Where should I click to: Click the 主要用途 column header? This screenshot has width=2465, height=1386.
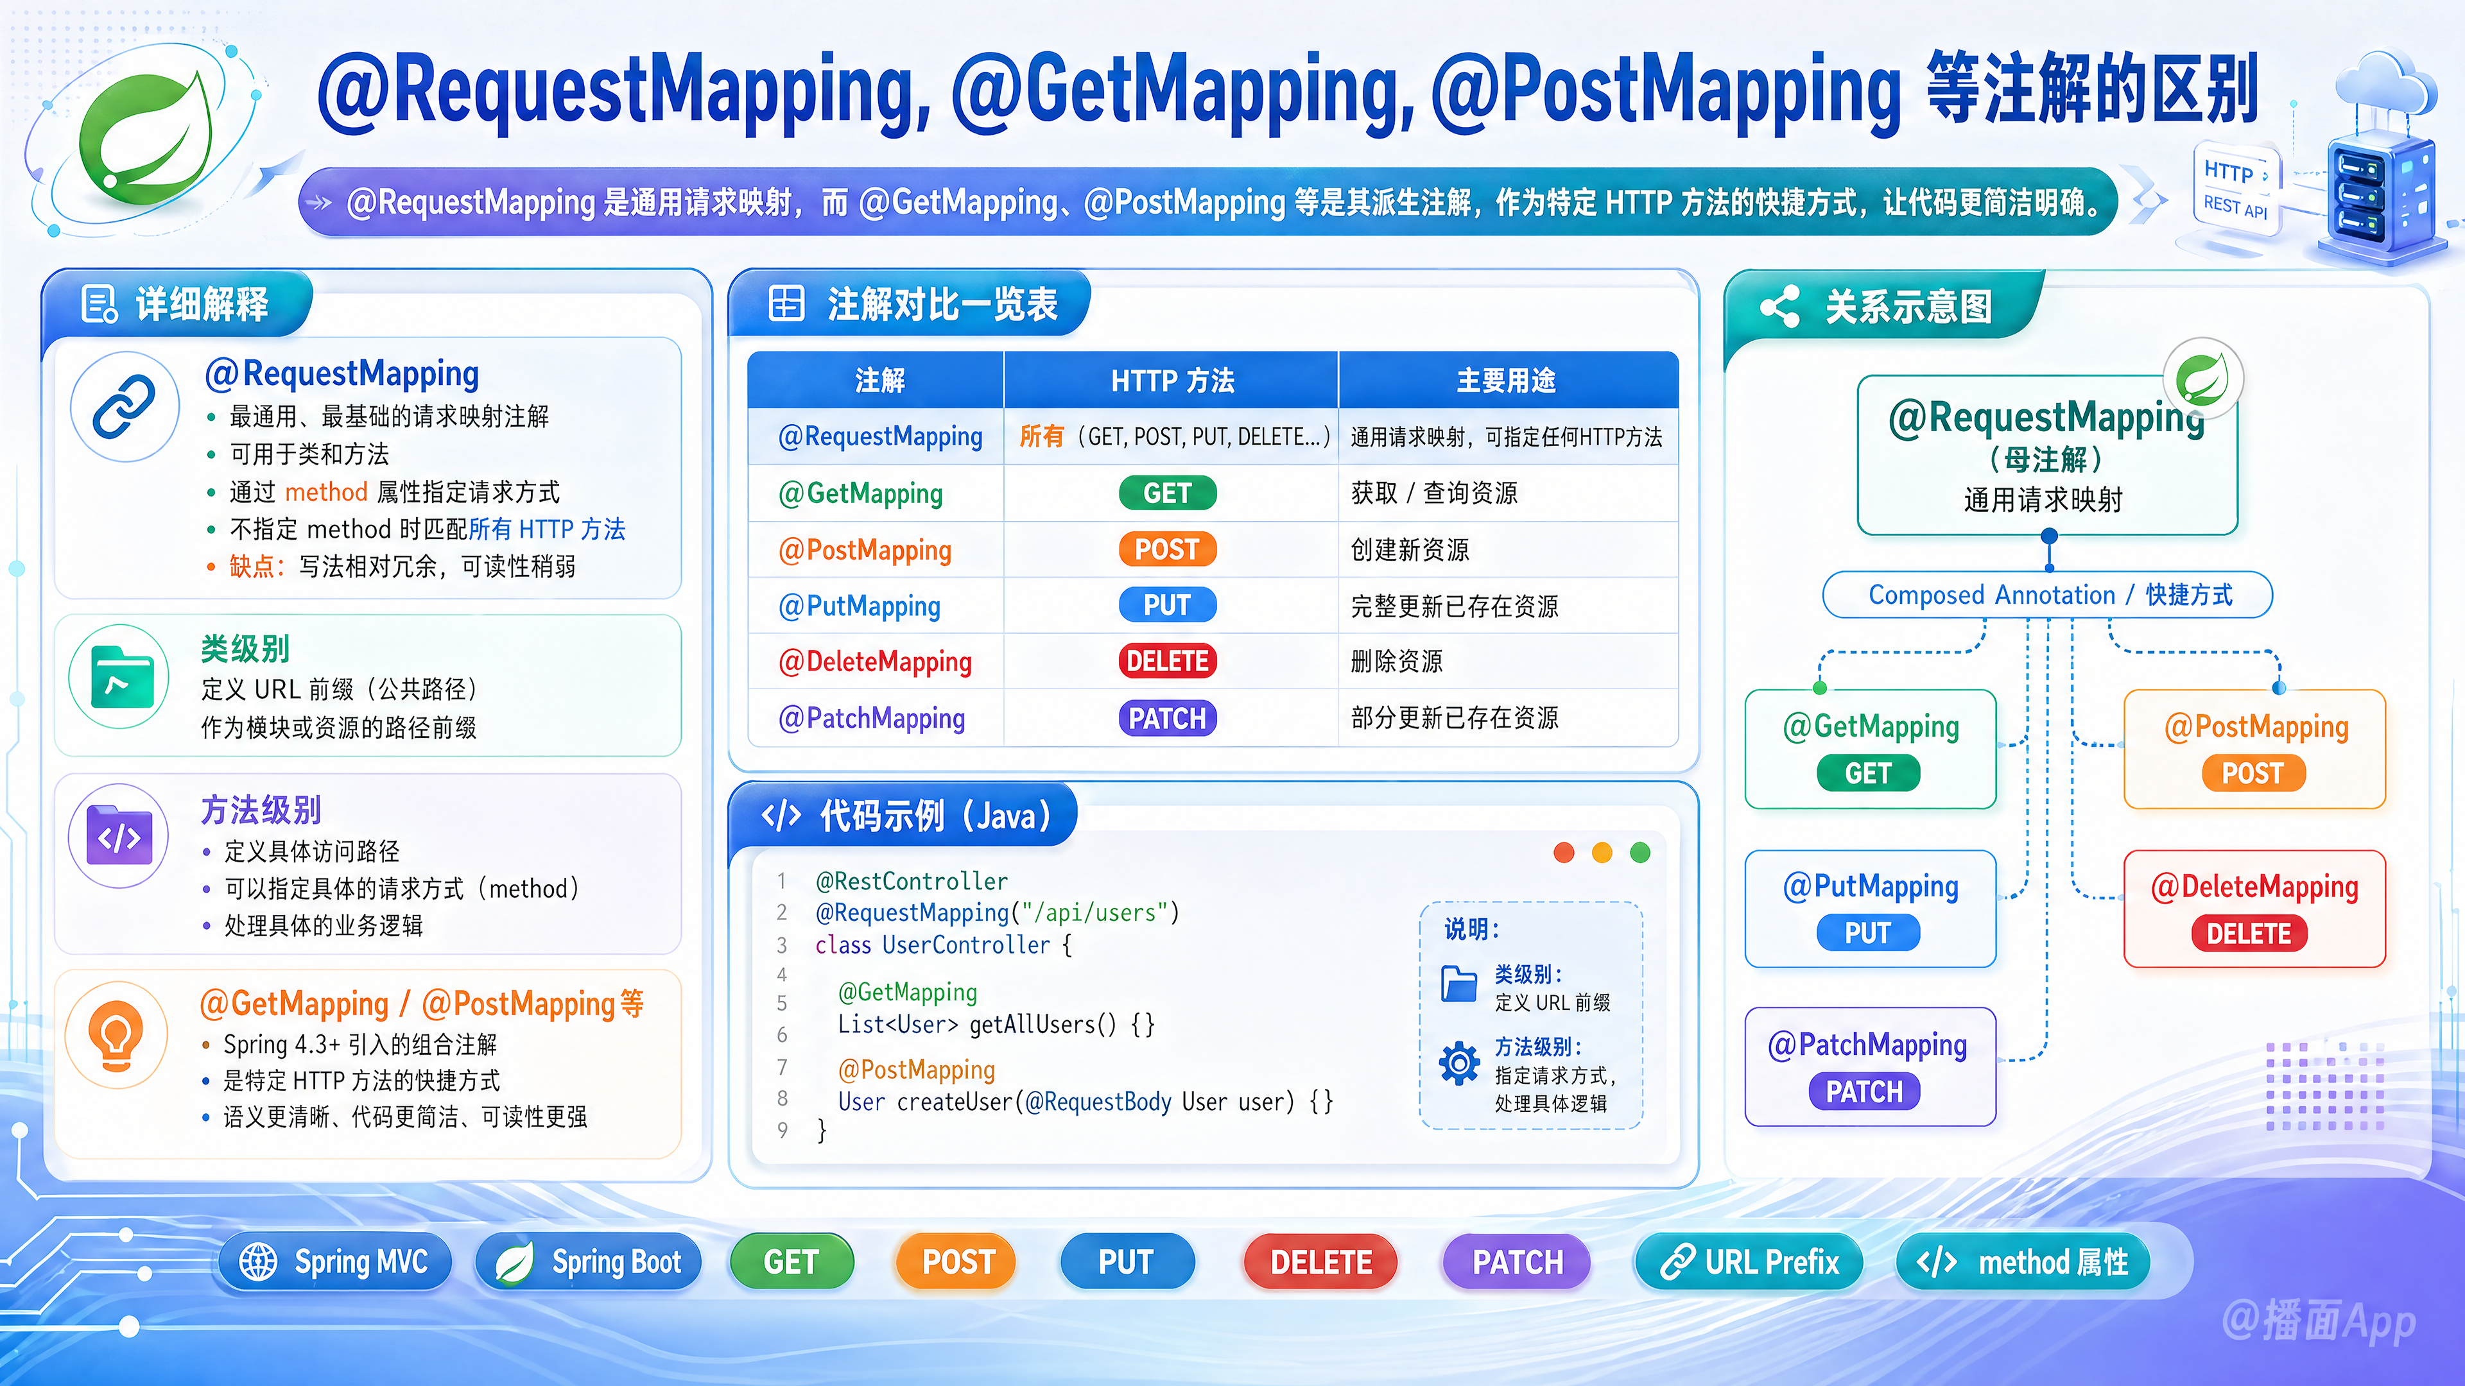tap(1507, 381)
